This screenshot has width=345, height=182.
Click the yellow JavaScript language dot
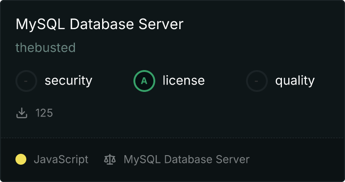(x=21, y=160)
